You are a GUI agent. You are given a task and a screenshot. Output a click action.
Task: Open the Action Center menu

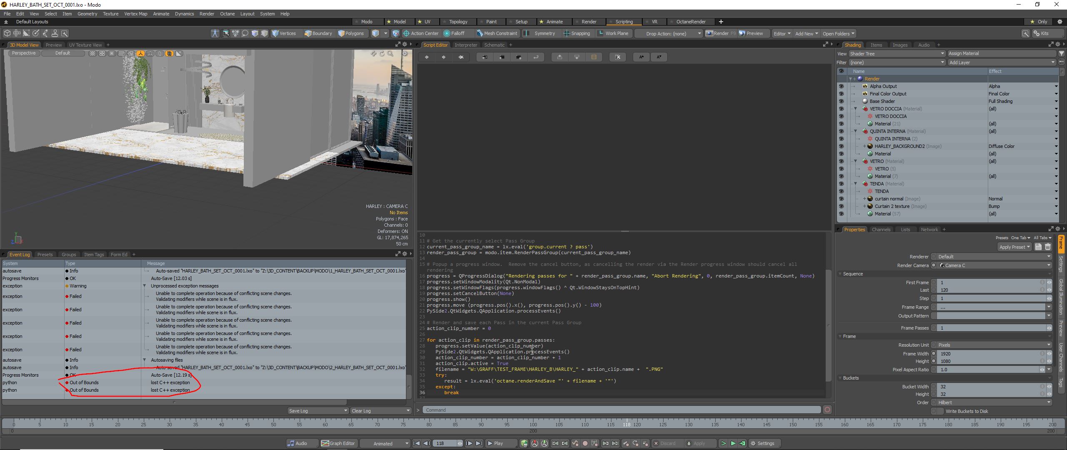(x=421, y=33)
